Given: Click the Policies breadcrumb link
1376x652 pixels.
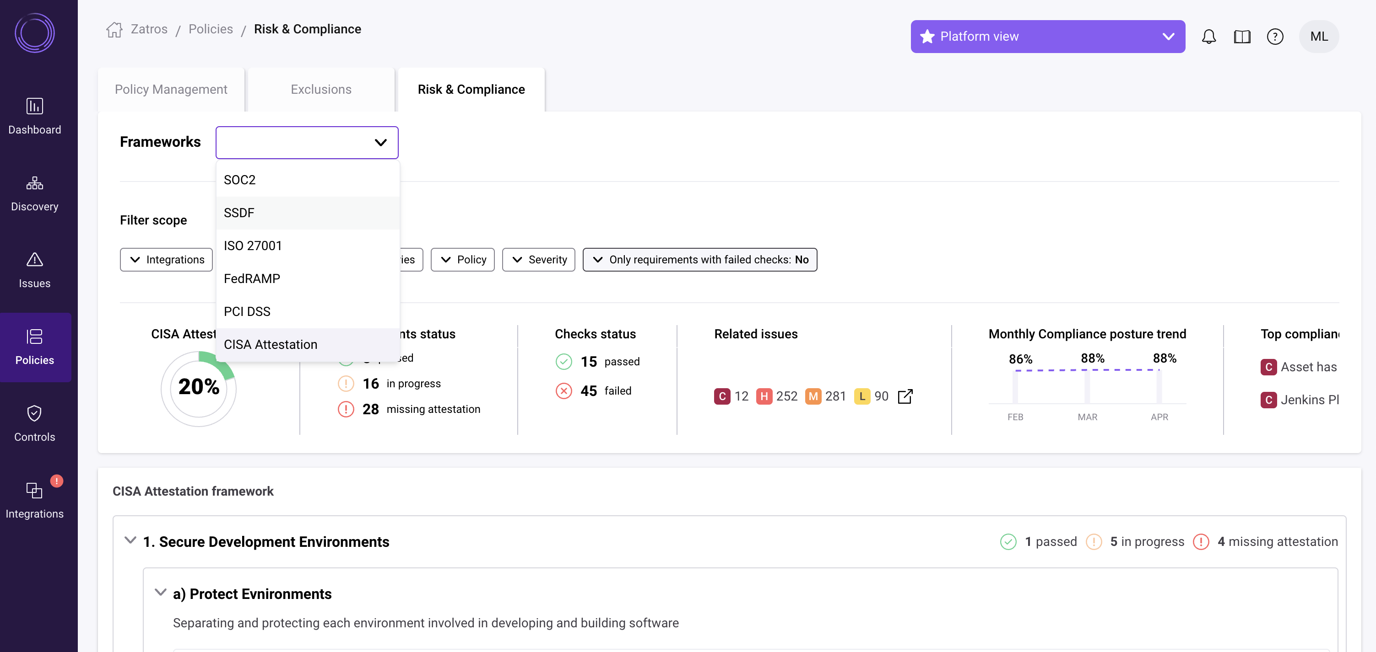Looking at the screenshot, I should 211,29.
